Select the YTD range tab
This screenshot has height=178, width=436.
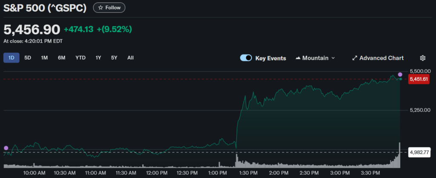tap(80, 58)
